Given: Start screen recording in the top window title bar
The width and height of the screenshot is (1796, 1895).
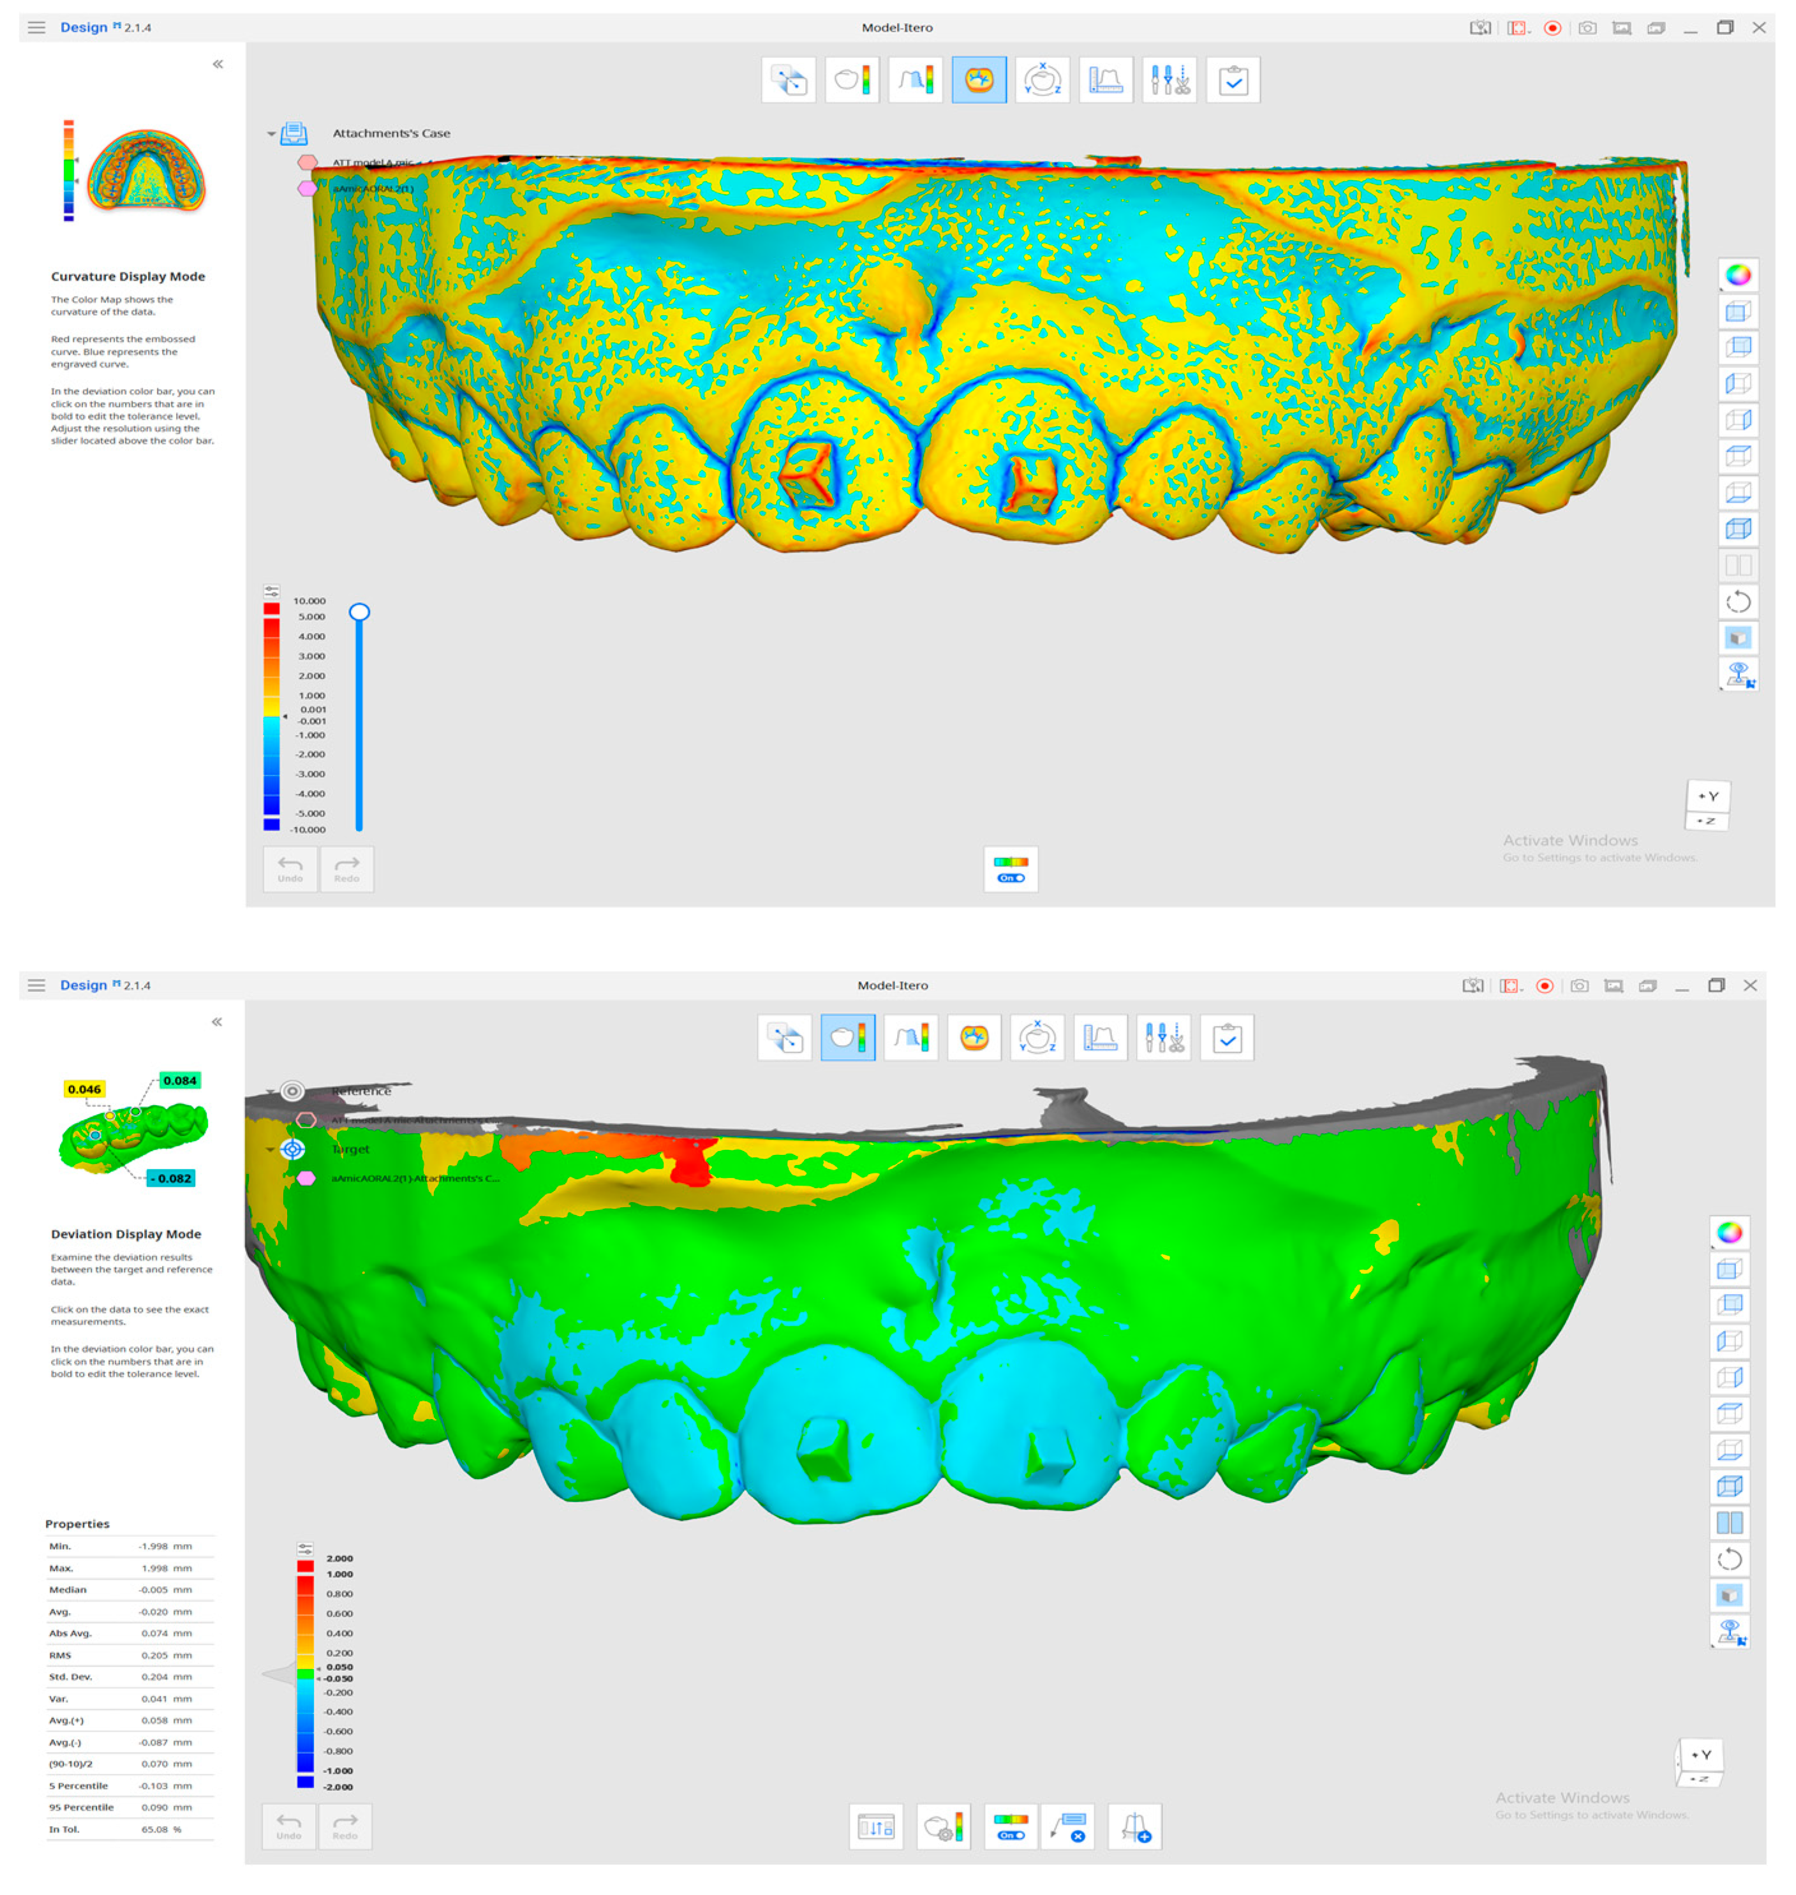Looking at the screenshot, I should pyautogui.click(x=1553, y=28).
